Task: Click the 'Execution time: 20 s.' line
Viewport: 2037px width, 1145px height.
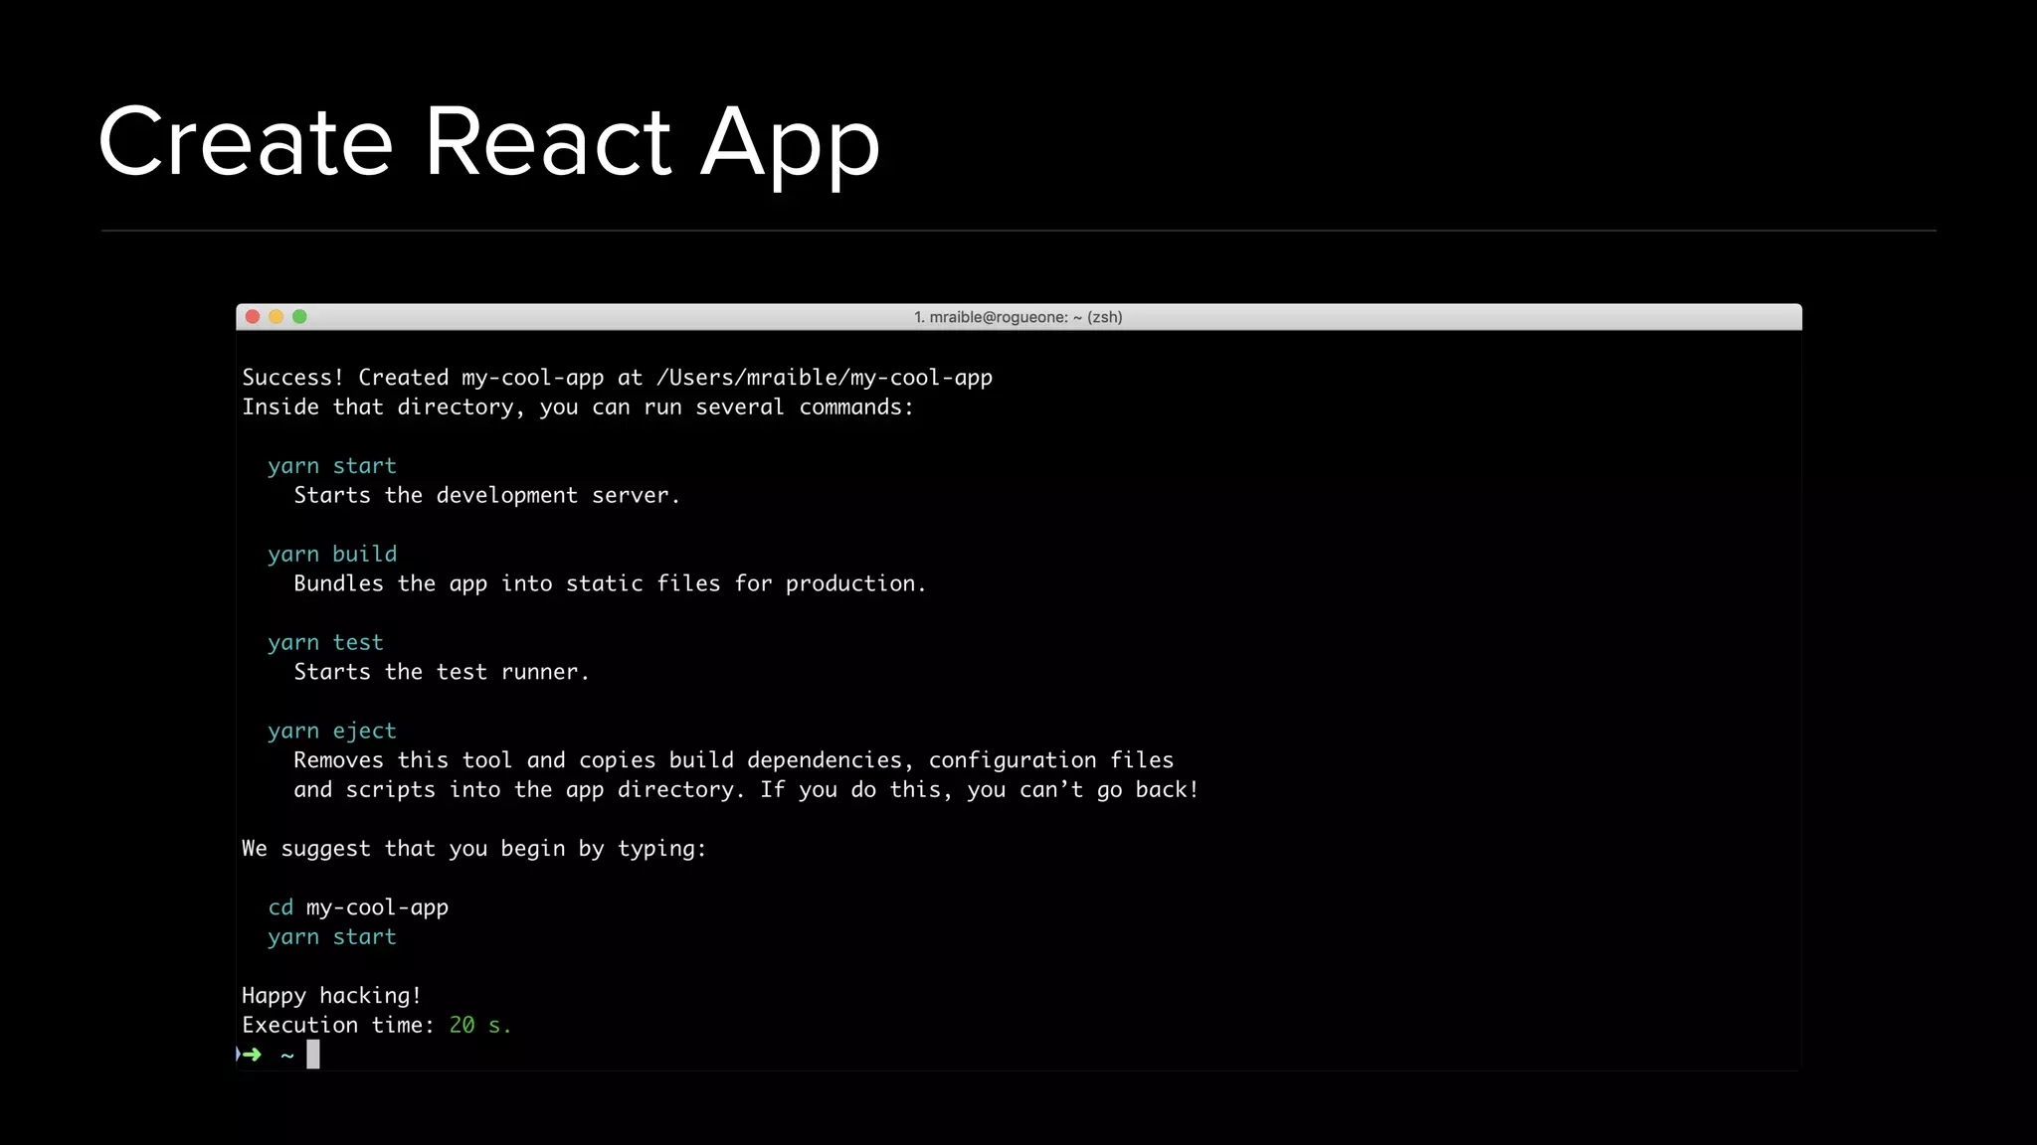Action: pos(377,1025)
